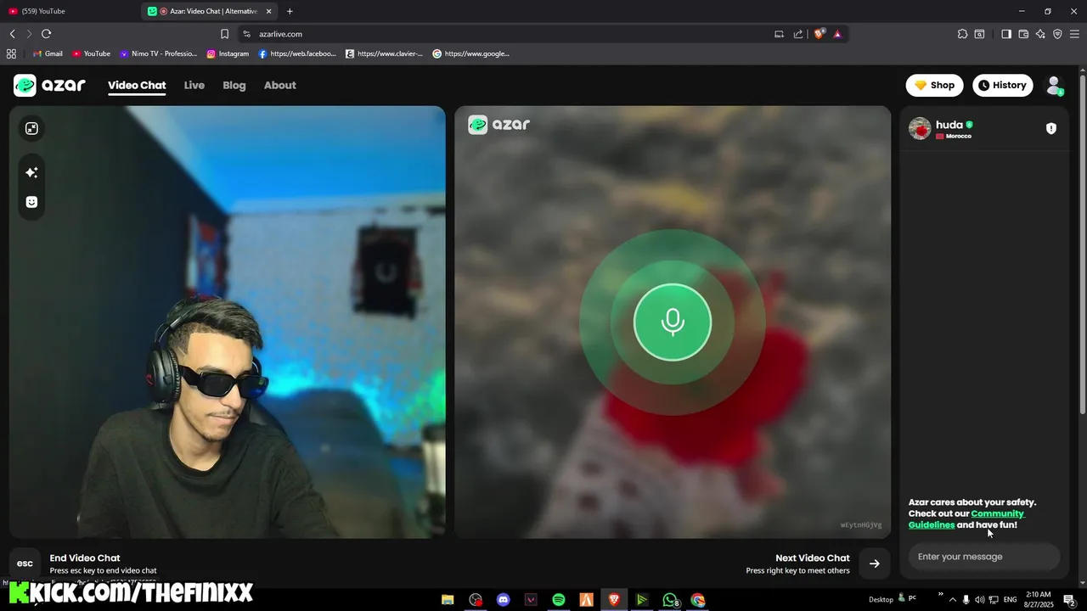Toggle the browser sidebar panel
1087x611 pixels.
(x=1006, y=34)
